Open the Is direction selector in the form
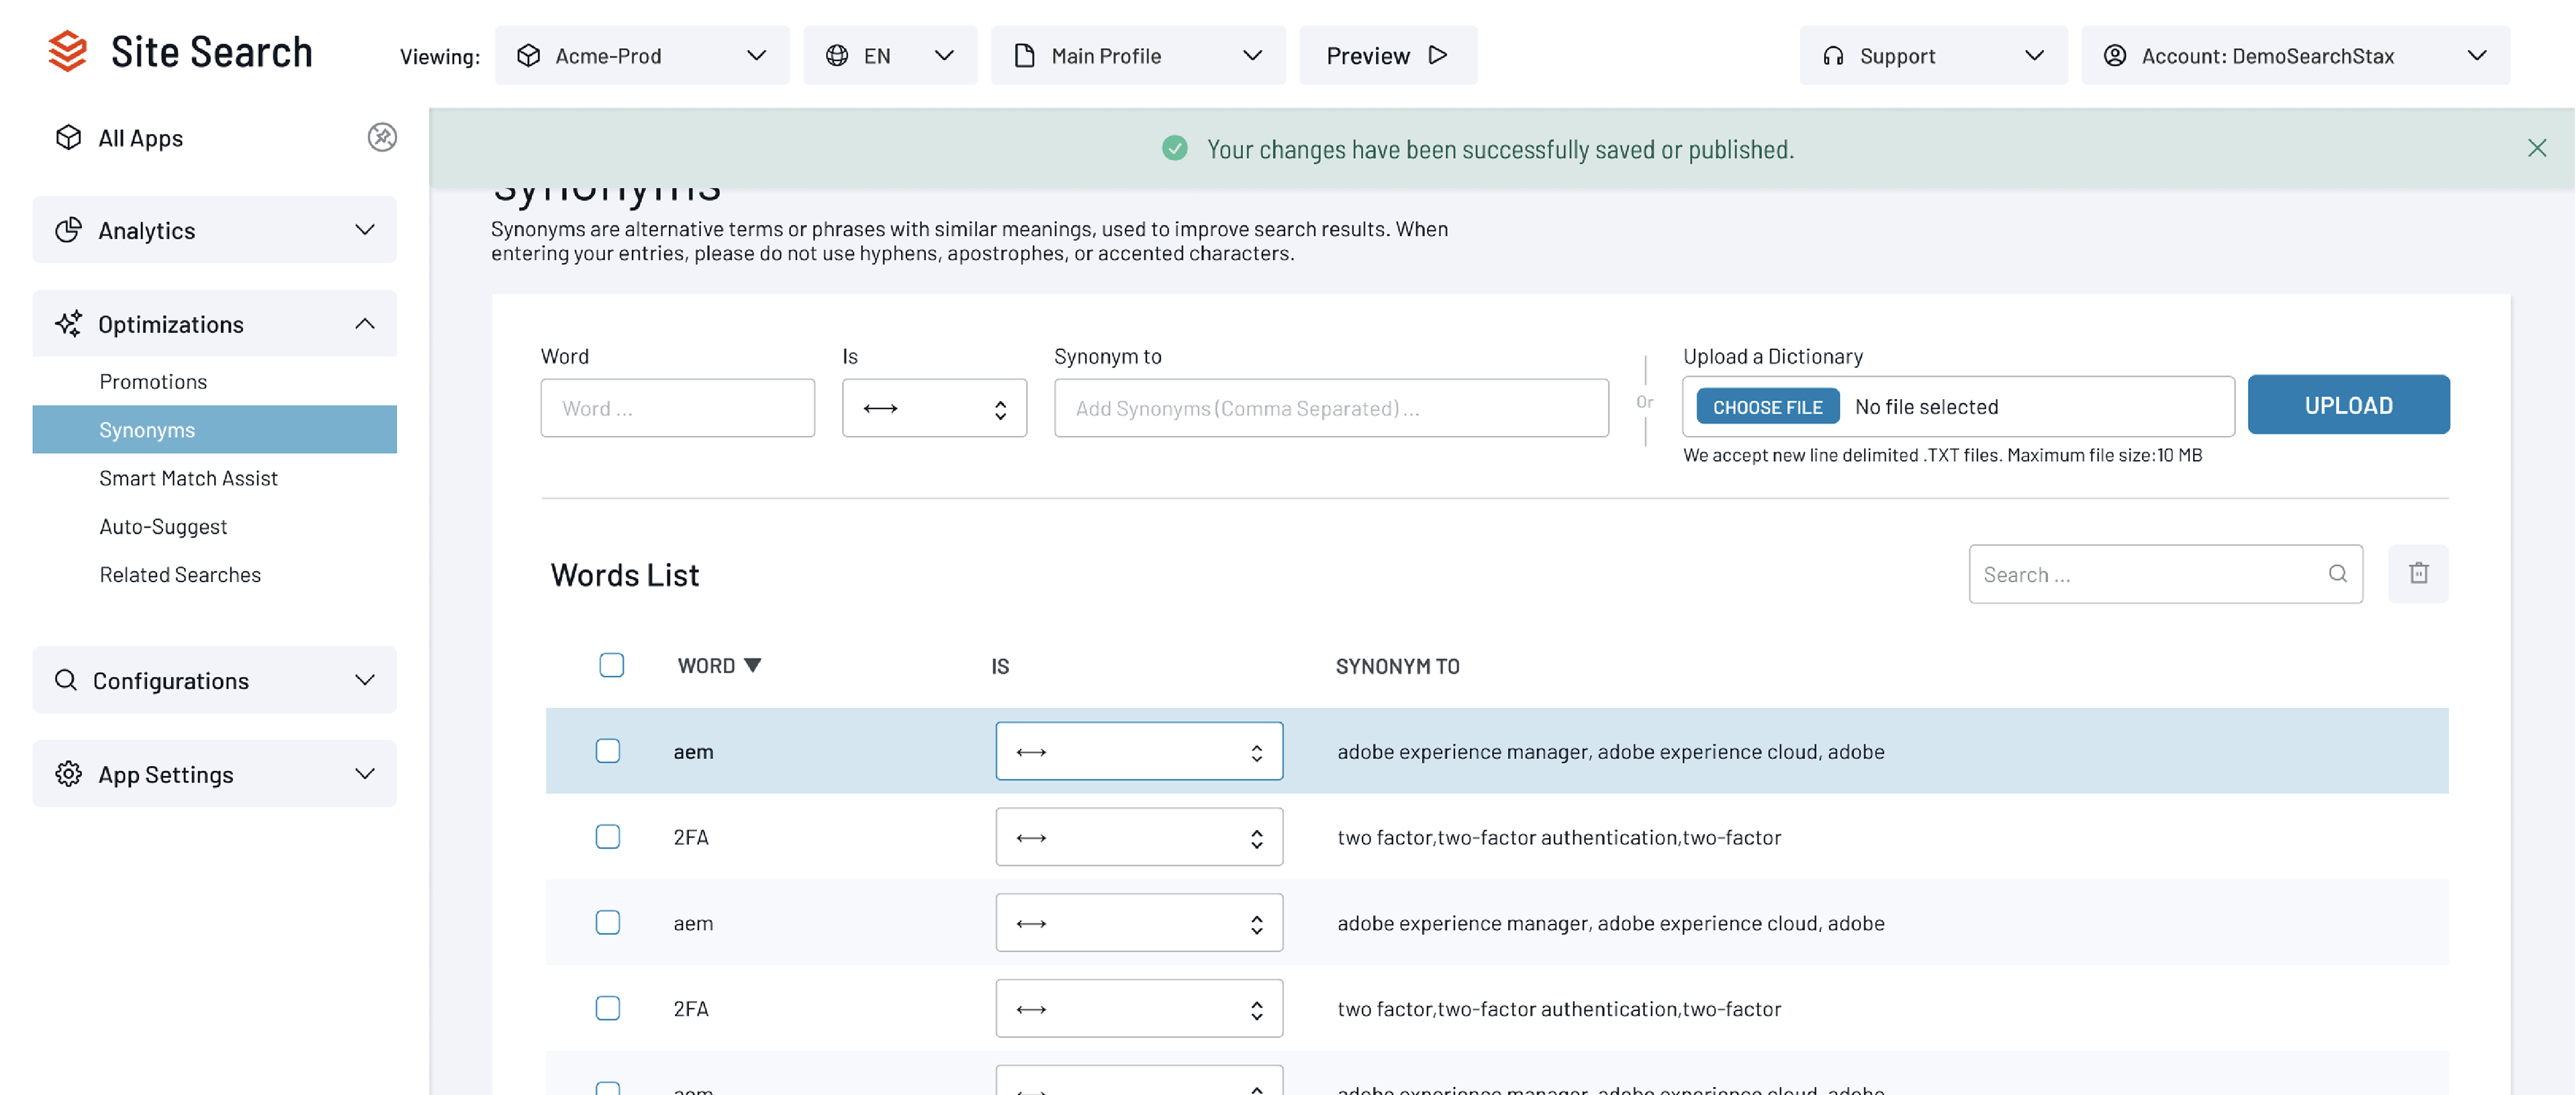This screenshot has height=1095, width=2576. [934, 408]
